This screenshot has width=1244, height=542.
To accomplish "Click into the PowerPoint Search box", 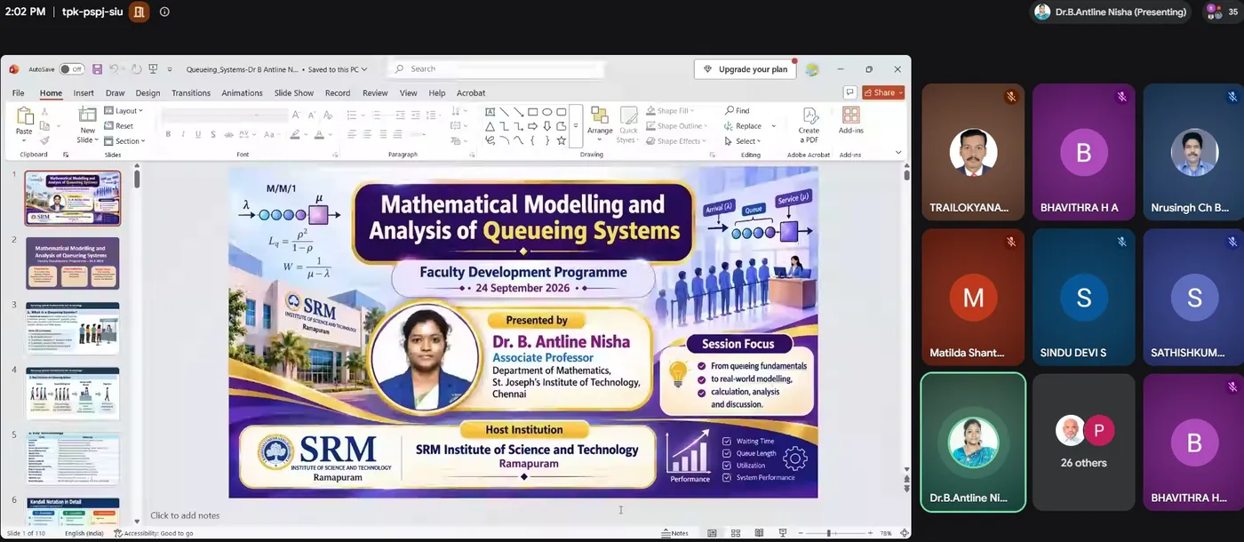I will [x=498, y=69].
